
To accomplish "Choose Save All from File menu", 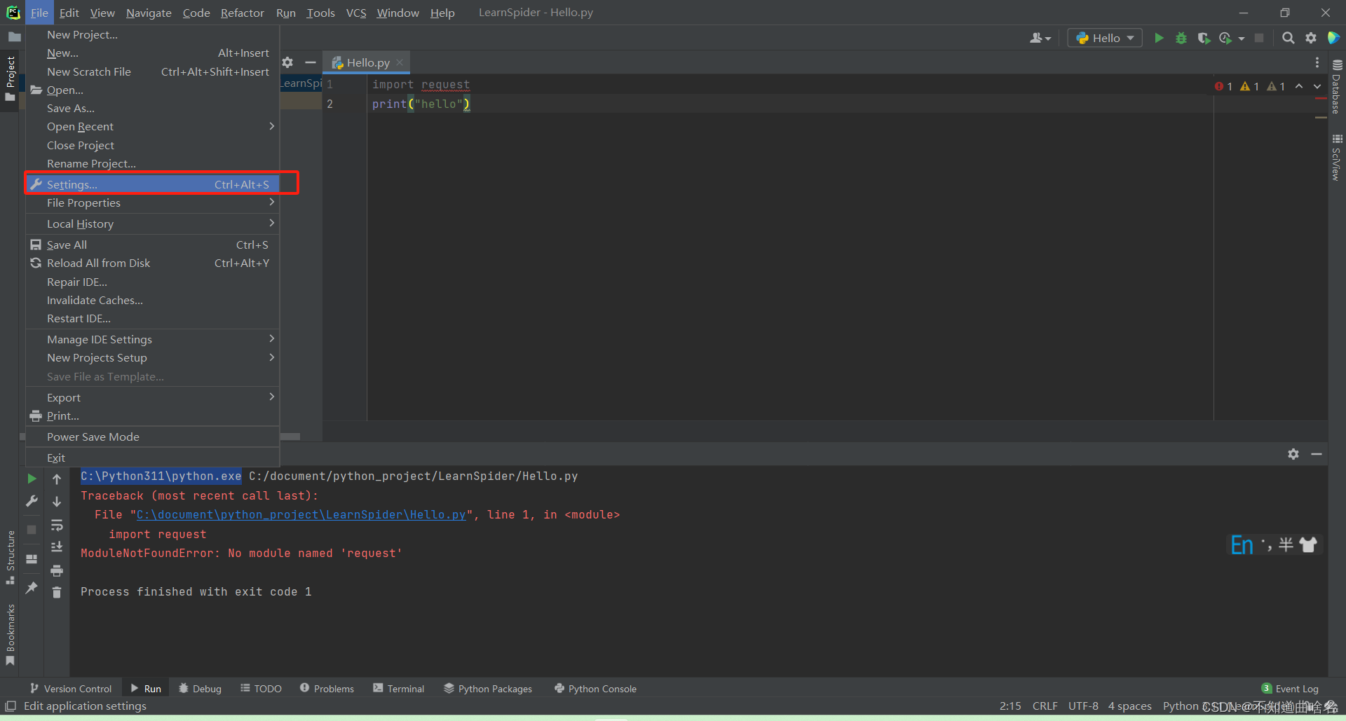I will 153,245.
